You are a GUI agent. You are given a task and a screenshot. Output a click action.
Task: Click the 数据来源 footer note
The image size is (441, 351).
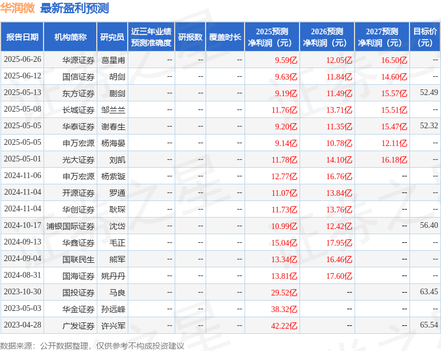[92, 346]
